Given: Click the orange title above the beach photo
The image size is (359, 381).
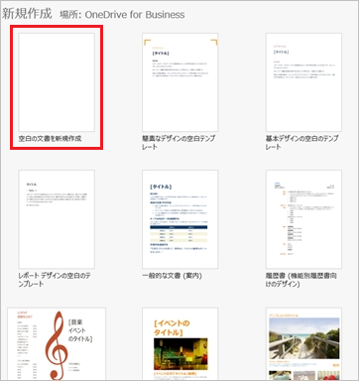Looking at the screenshot, I should coord(284,316).
